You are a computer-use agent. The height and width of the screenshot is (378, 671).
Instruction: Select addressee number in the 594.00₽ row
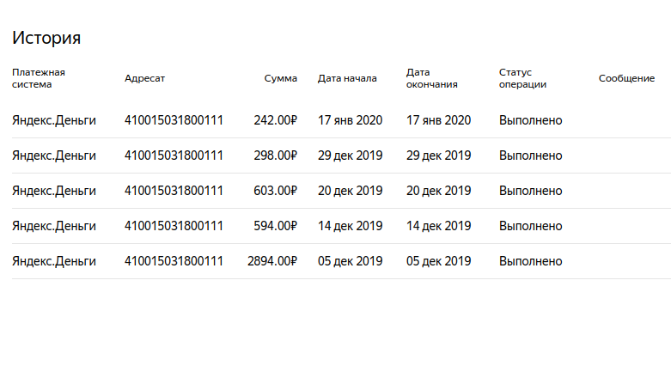point(174,226)
